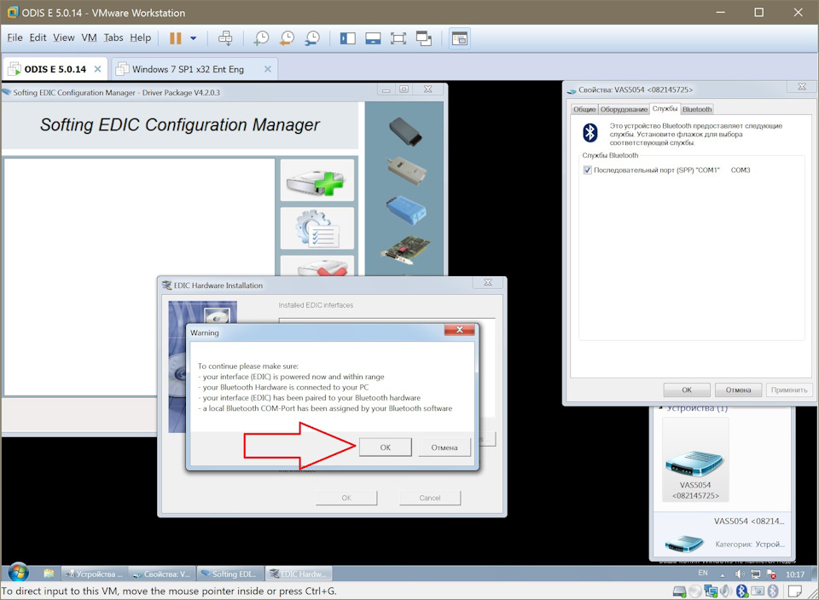Switch to Softing EDI... taskbar window
This screenshot has height=600, width=819.
pyautogui.click(x=229, y=574)
